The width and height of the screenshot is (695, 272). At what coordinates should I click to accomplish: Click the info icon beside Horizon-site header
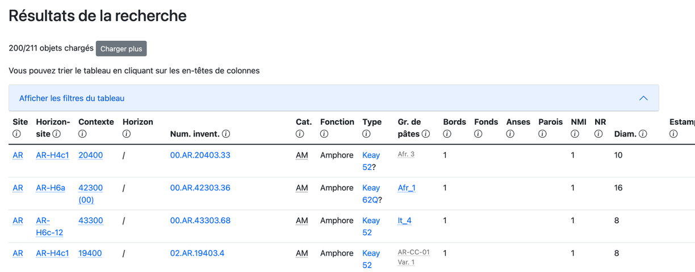(57, 134)
